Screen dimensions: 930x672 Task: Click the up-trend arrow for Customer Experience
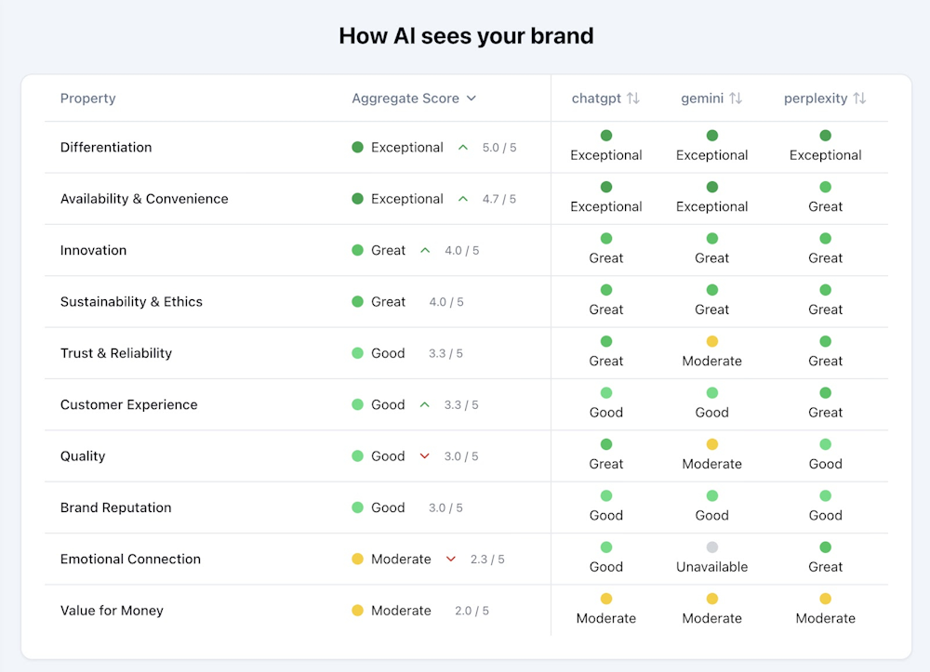point(425,405)
